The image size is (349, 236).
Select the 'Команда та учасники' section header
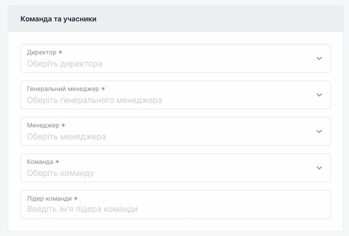click(58, 19)
